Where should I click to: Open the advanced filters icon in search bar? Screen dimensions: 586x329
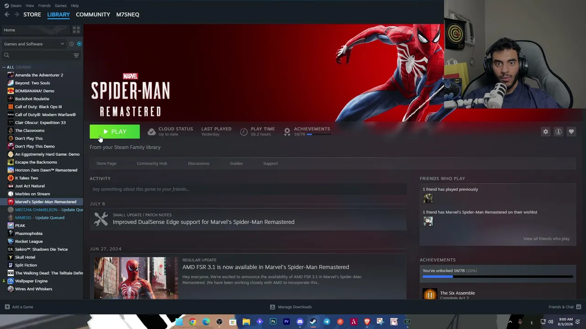pos(76,55)
